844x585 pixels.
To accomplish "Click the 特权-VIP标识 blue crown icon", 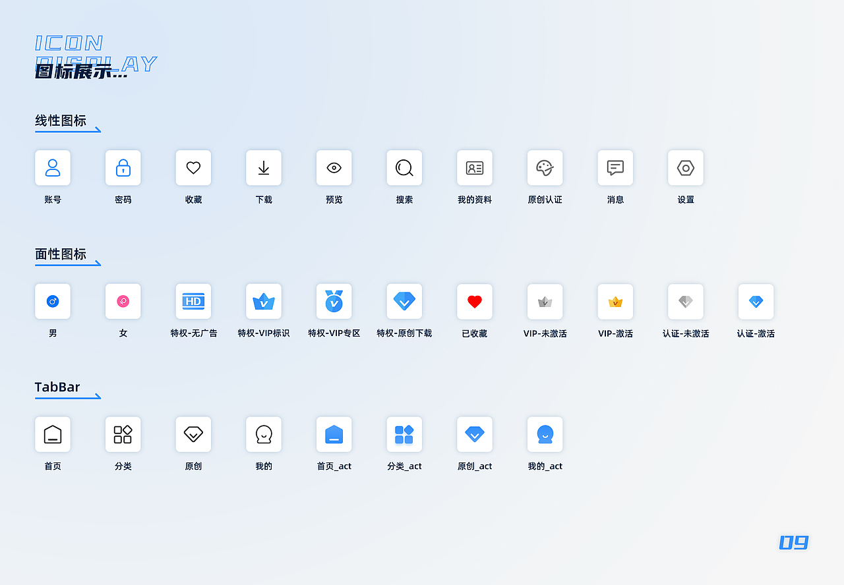I will 264,302.
